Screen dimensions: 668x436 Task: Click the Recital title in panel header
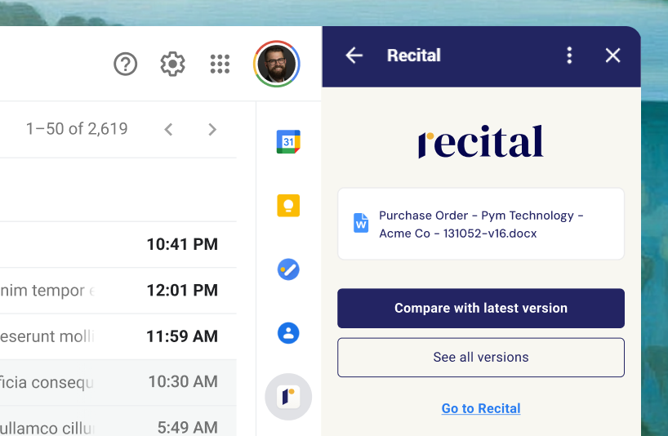click(x=414, y=56)
